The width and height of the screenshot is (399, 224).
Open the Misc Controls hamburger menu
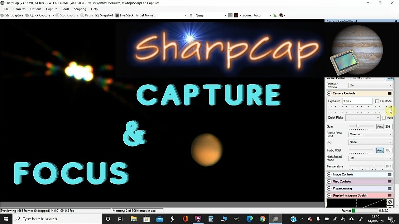[x=389, y=181]
